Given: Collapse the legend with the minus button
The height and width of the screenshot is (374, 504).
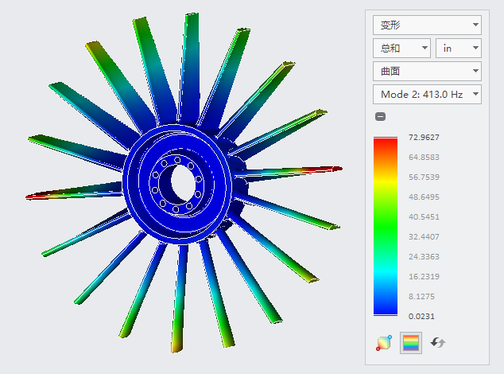Looking at the screenshot, I should tap(381, 117).
